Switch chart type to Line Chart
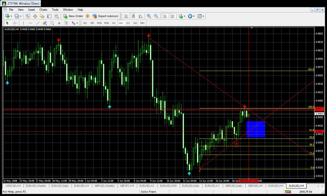 click(140, 16)
